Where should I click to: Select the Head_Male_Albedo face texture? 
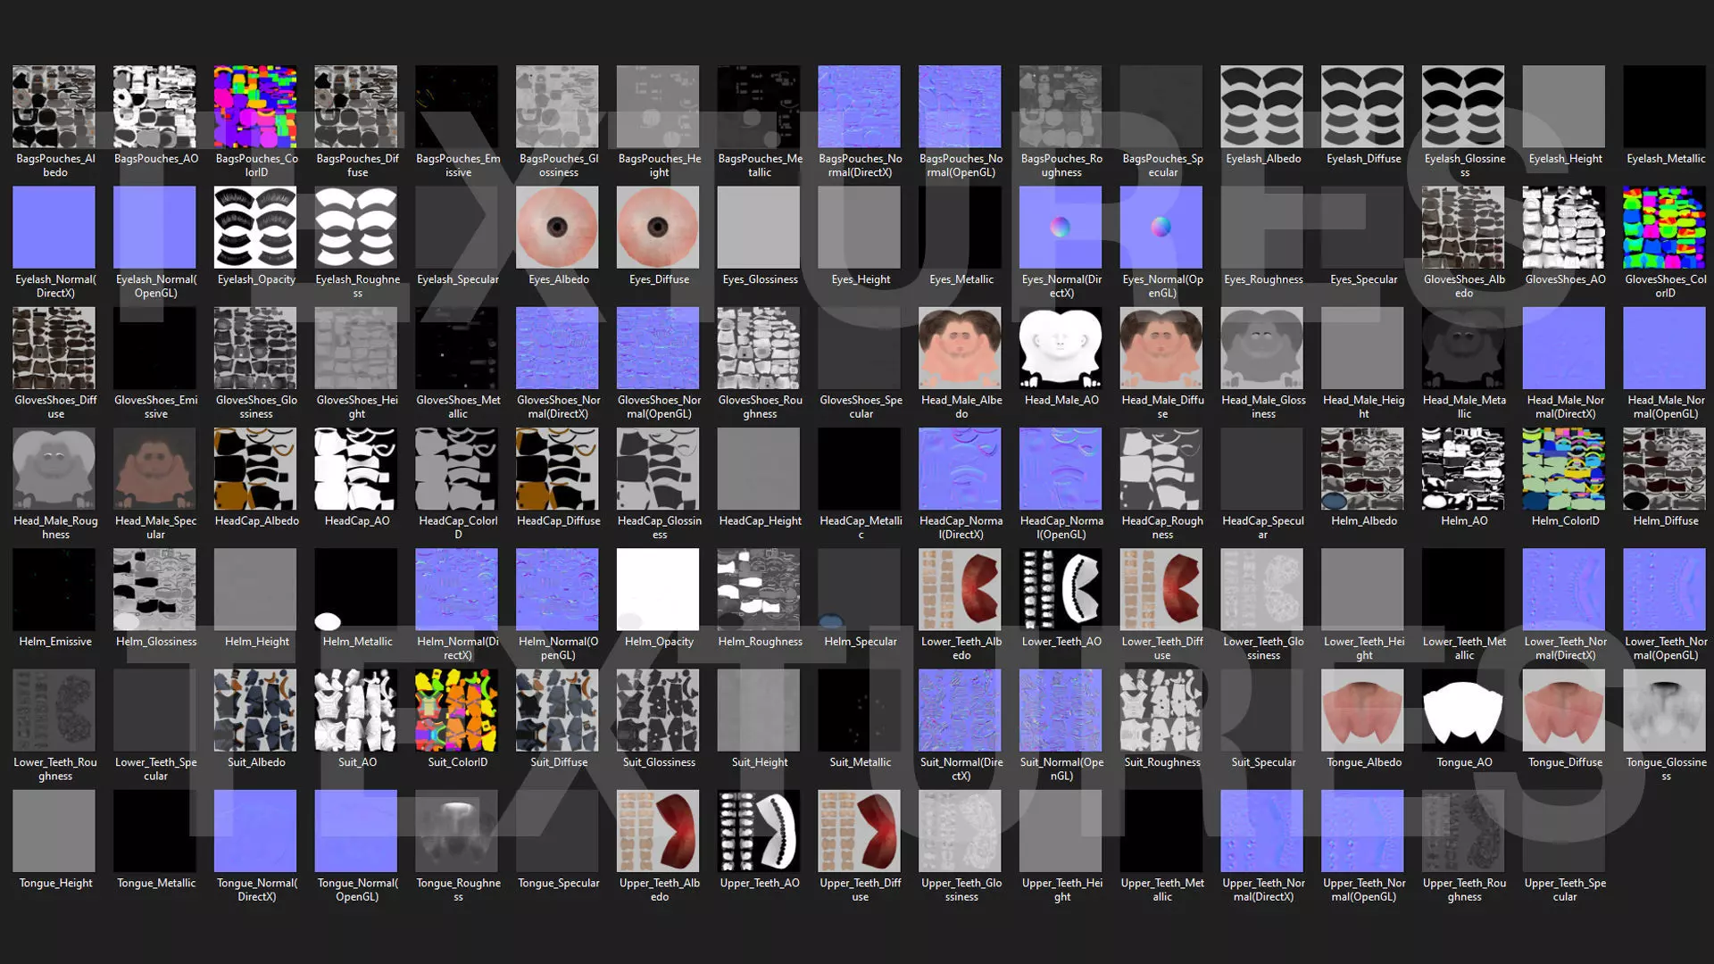point(960,348)
